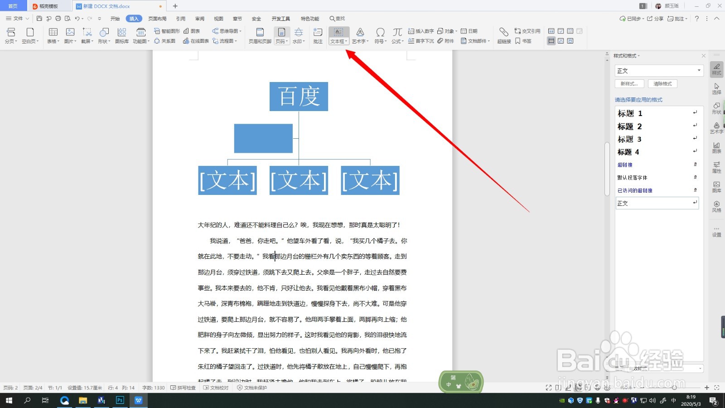The image size is (725, 408).
Task: Apply 首字下沉 drop cap
Action: tap(421, 41)
